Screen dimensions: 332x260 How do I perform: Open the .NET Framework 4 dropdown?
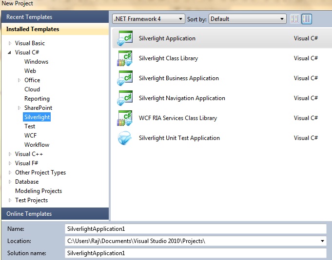coord(148,19)
